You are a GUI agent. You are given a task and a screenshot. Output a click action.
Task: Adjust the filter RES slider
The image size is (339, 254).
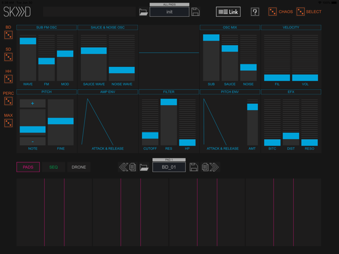pyautogui.click(x=169, y=122)
